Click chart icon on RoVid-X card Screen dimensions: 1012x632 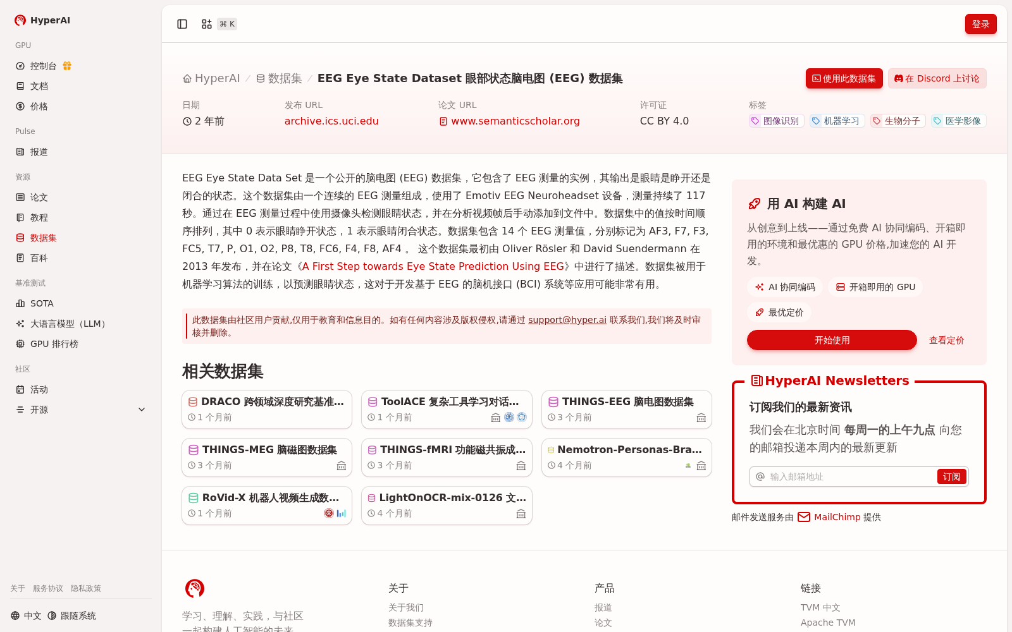tap(342, 513)
